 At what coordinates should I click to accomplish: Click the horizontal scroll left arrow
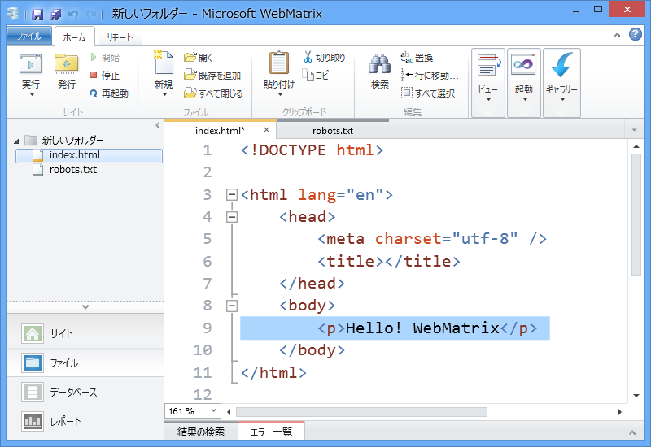(x=229, y=412)
